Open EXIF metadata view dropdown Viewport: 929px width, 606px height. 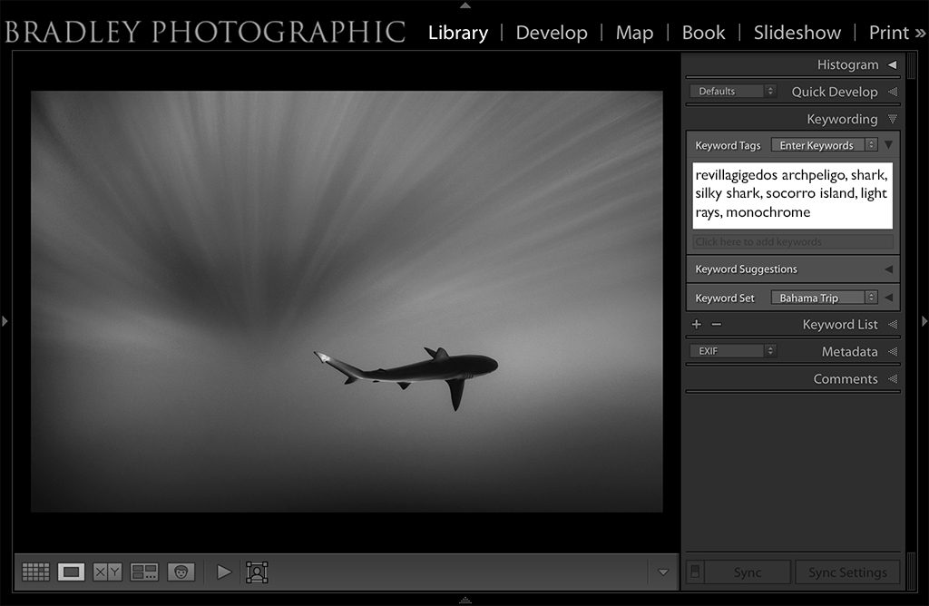click(733, 351)
